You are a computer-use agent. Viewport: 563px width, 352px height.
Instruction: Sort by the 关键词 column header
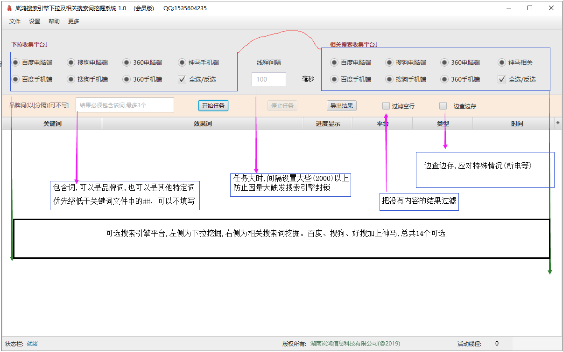(x=52, y=124)
